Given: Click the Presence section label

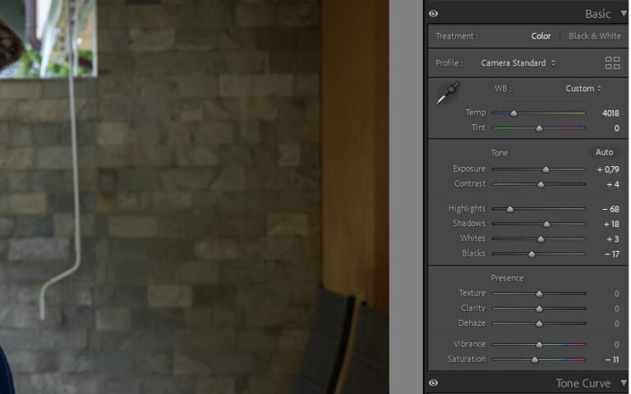Looking at the screenshot, I should 507,278.
